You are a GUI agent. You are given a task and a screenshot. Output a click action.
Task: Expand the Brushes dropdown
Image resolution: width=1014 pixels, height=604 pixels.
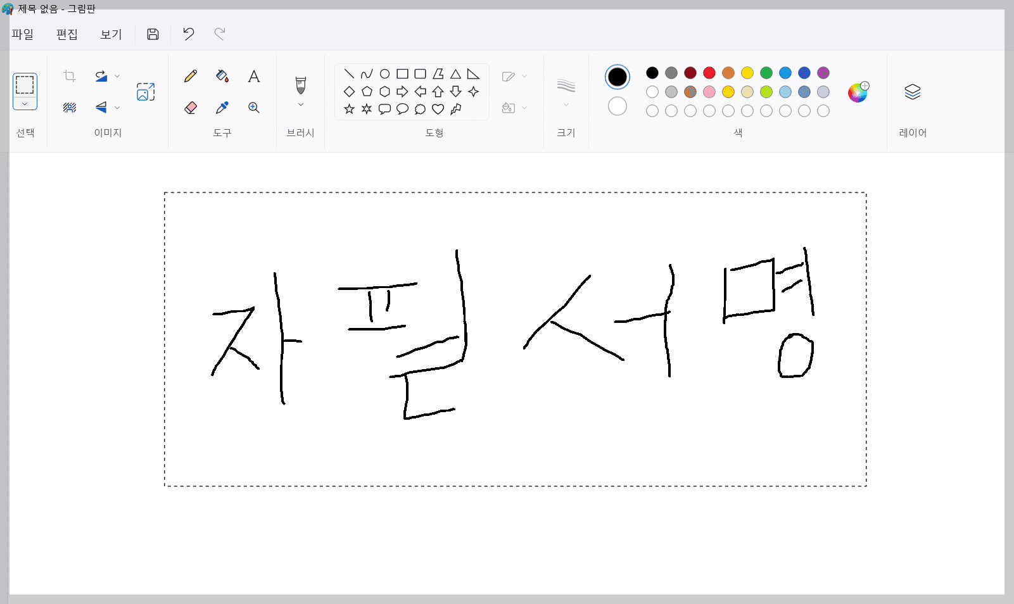pyautogui.click(x=300, y=104)
